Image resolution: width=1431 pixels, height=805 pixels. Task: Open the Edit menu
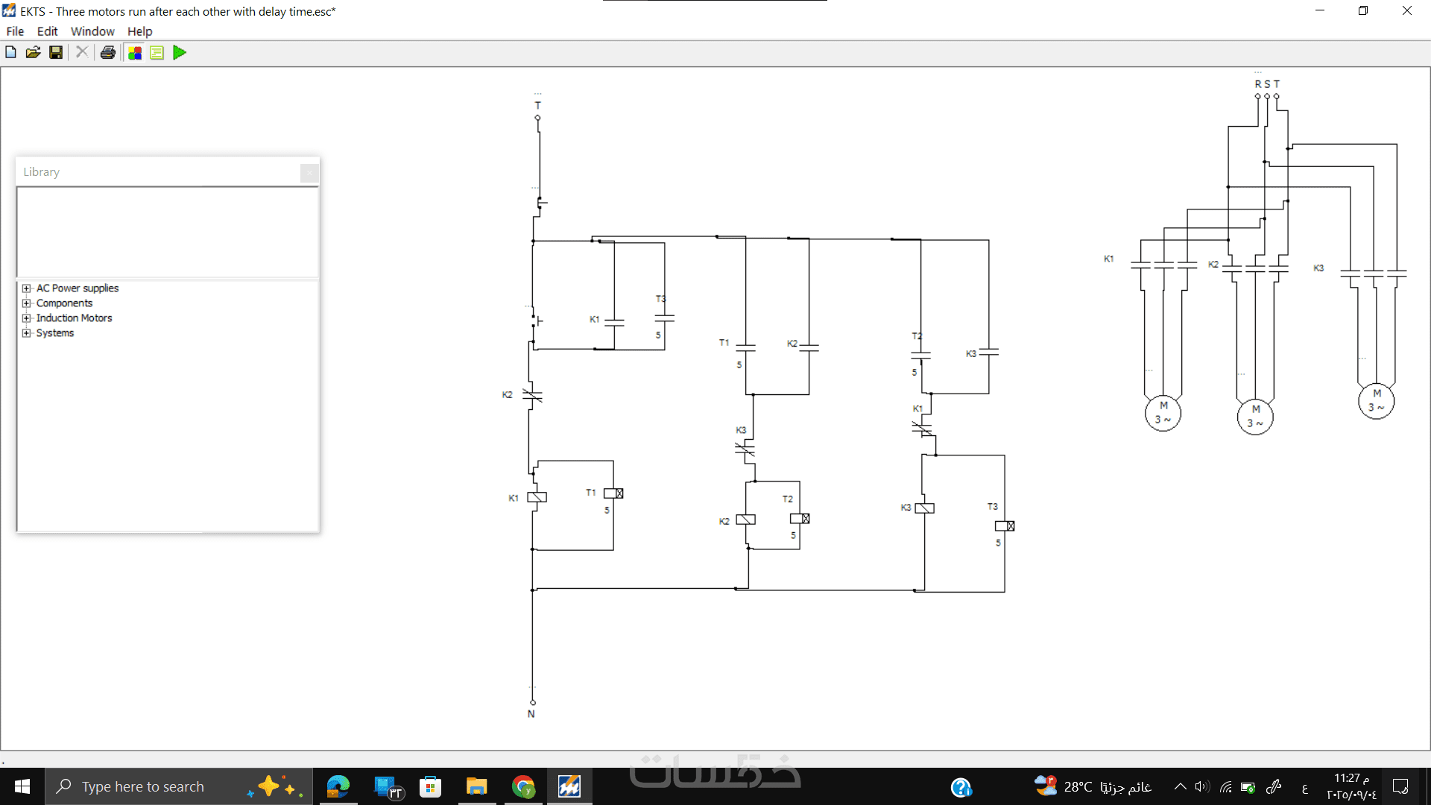click(x=47, y=31)
